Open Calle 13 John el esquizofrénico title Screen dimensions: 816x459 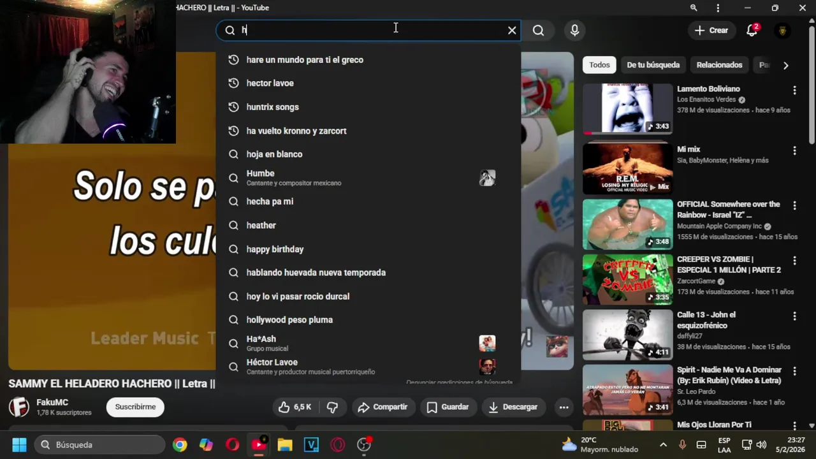[x=706, y=320]
